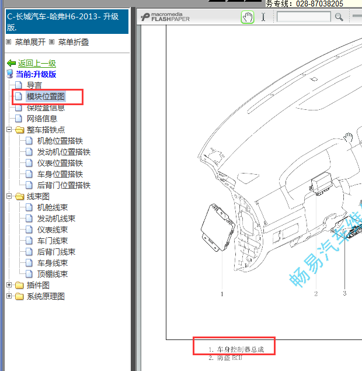The height and width of the screenshot is (371, 362).
Task: Click the page icon next to 仪表位置搭铁
Action: pyautogui.click(x=29, y=163)
